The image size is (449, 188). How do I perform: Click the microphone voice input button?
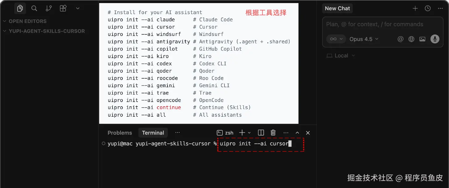(x=435, y=39)
